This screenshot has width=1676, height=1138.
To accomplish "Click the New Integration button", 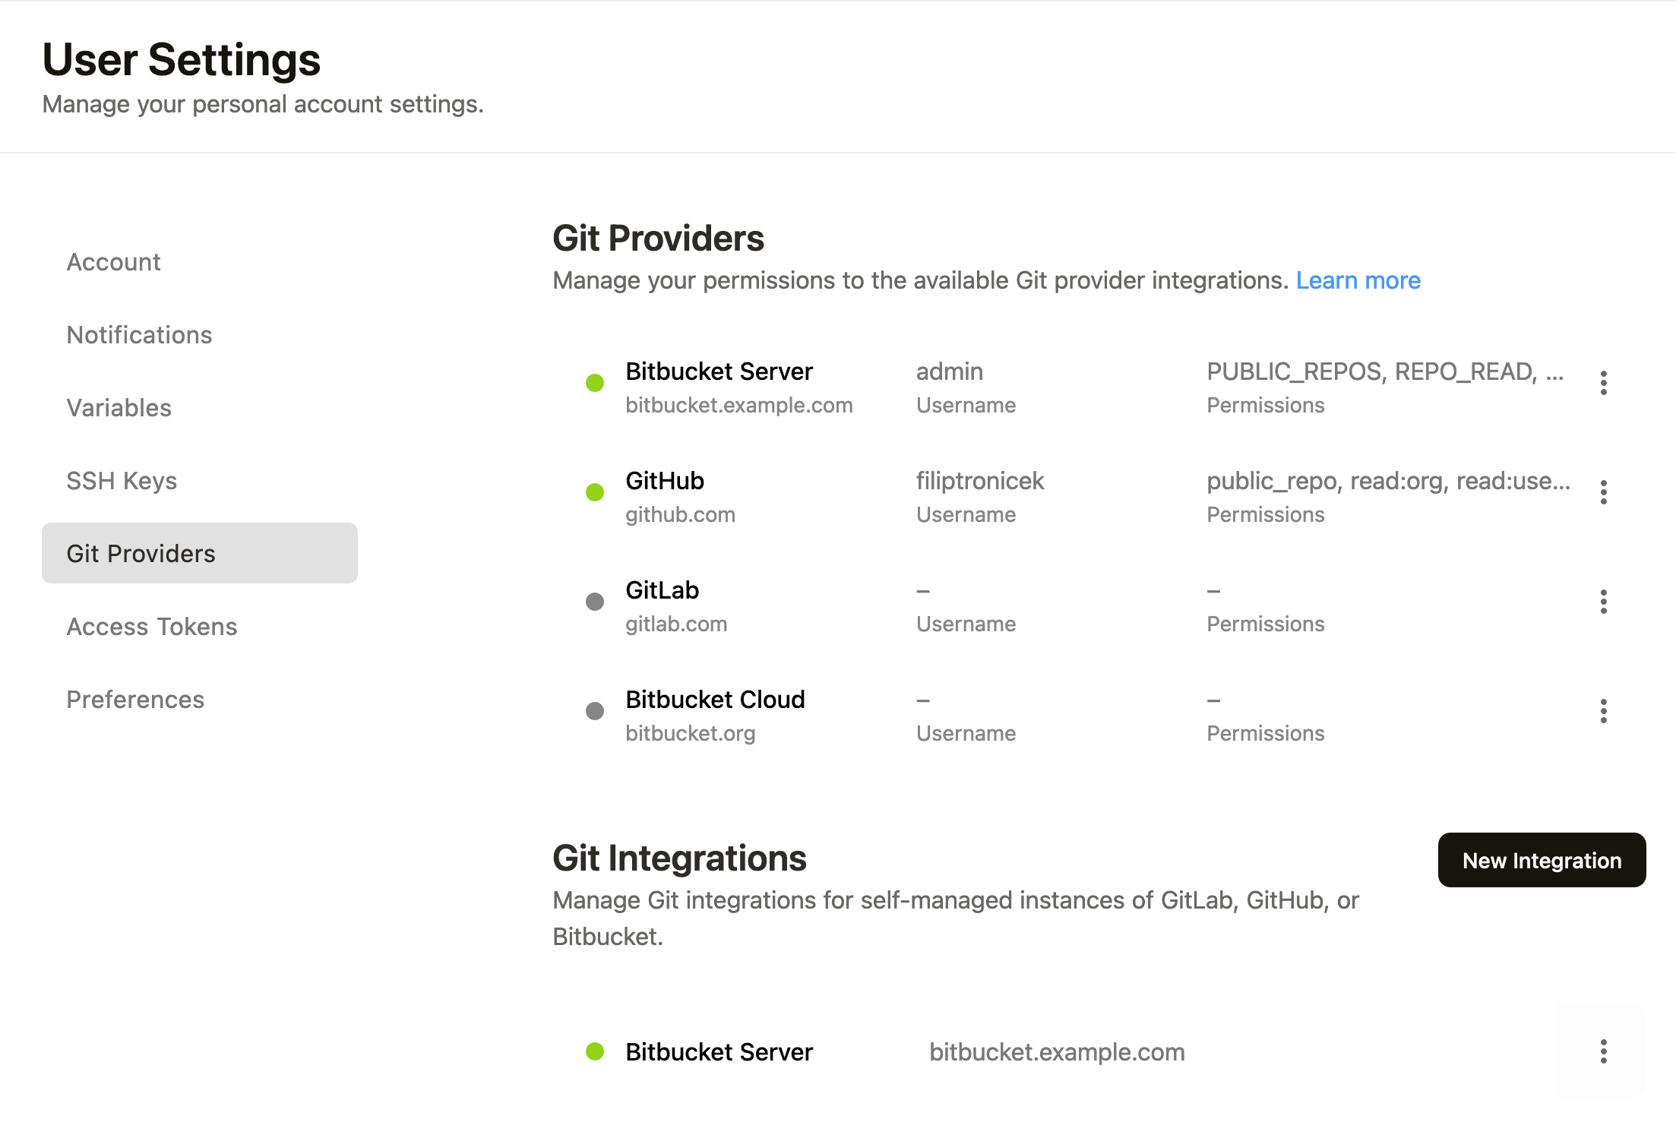I will [1542, 860].
